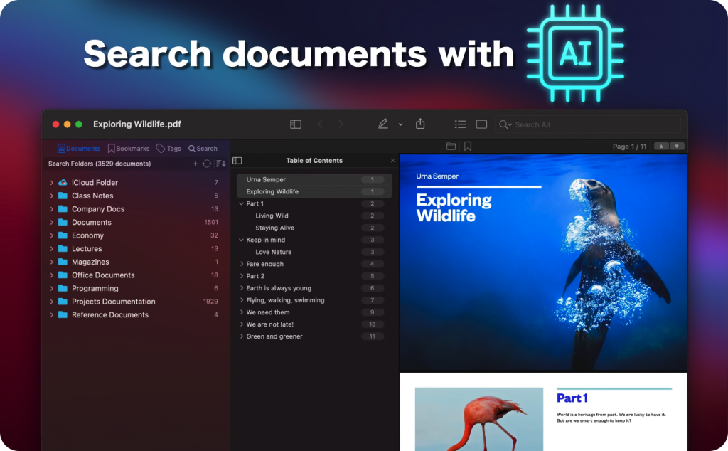Go to next page with down stepper
This screenshot has width=728, height=451.
[x=677, y=145]
